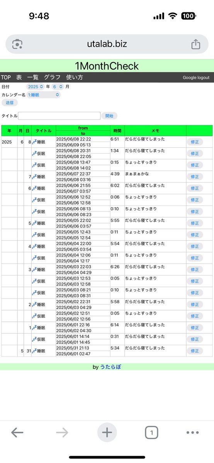
Task: Tap the browser share icon
Action: point(196,44)
